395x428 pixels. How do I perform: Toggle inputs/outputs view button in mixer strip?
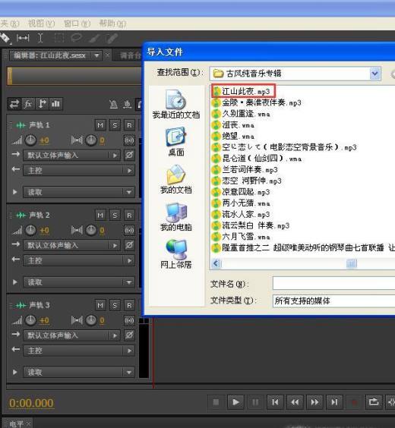[14, 104]
